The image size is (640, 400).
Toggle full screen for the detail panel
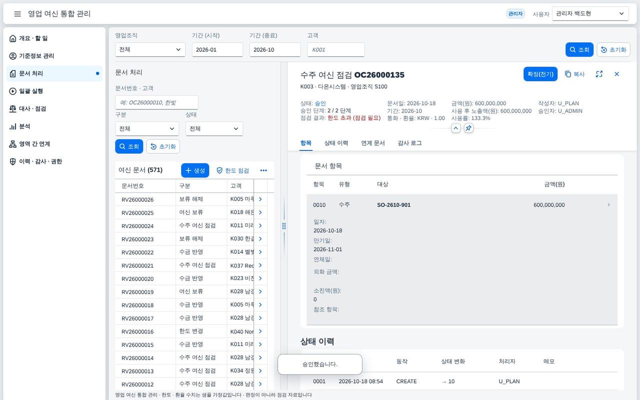(x=599, y=74)
